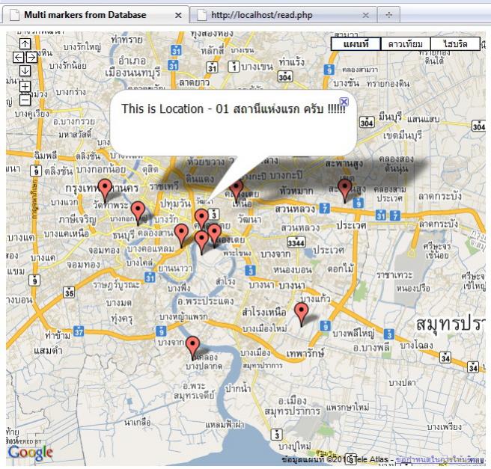
Task: Open a new browser tab
Action: tap(388, 15)
